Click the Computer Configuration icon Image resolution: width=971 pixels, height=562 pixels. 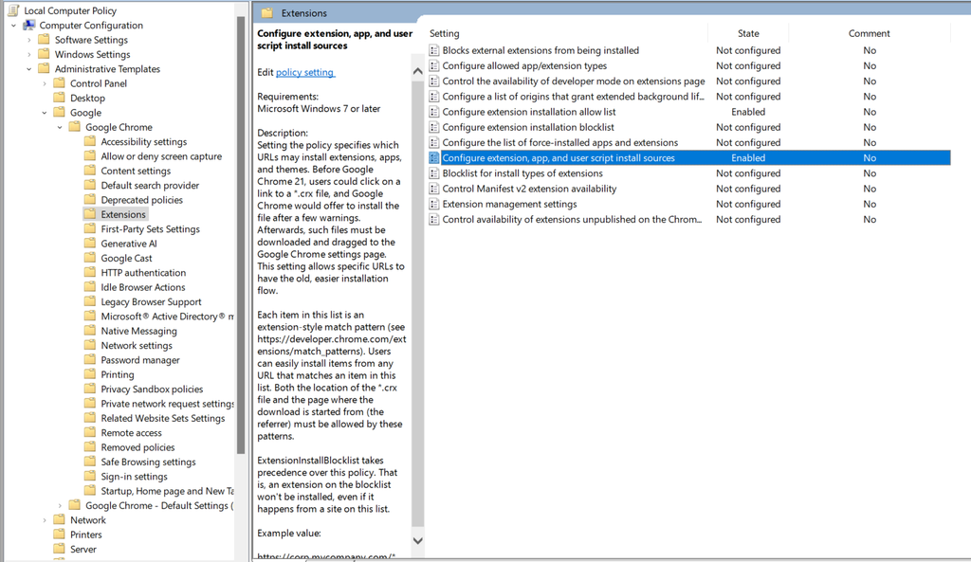tap(29, 25)
